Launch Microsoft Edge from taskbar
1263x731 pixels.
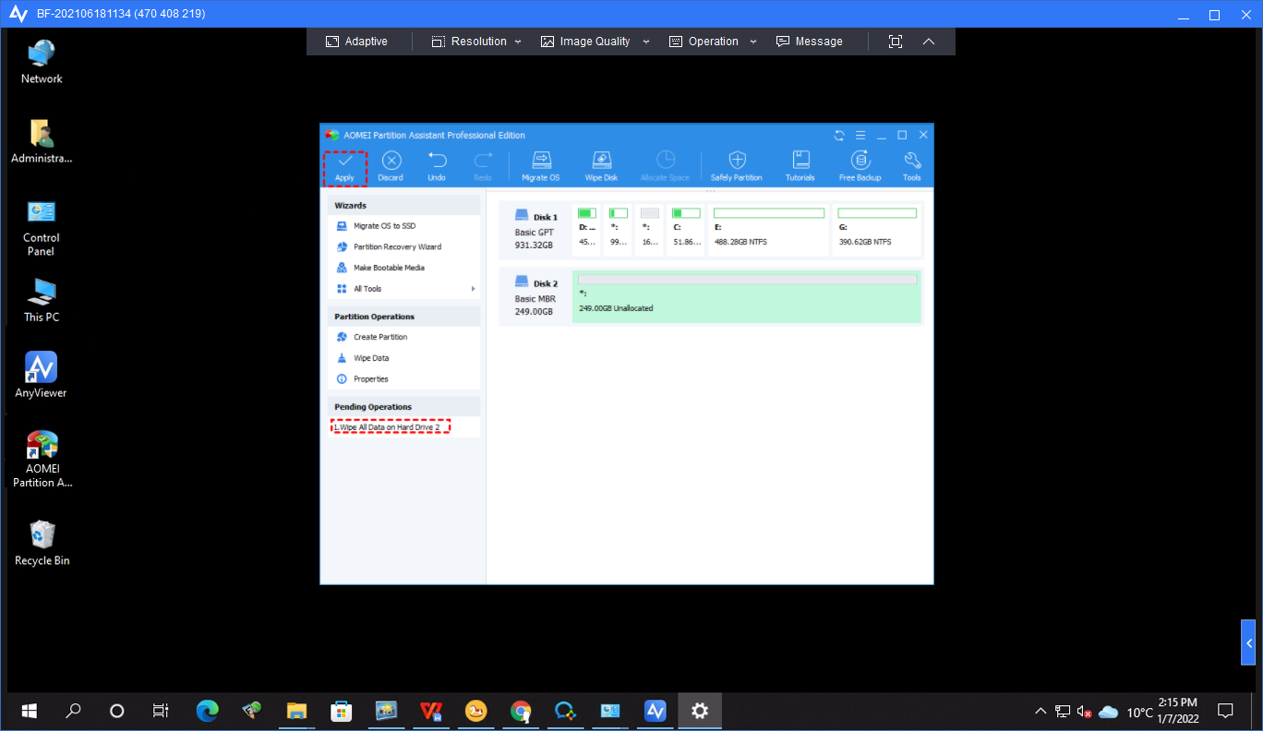click(208, 712)
